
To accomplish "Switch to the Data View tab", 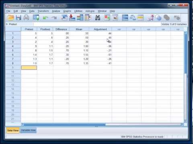I will (x=13, y=130).
